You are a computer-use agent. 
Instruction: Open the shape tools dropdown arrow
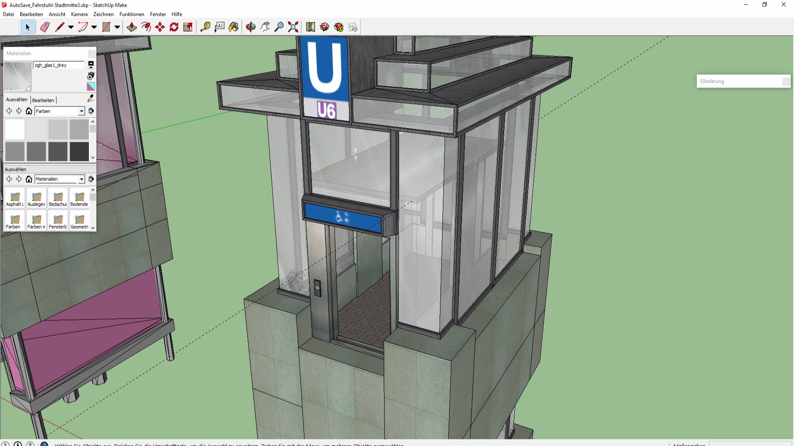[117, 27]
